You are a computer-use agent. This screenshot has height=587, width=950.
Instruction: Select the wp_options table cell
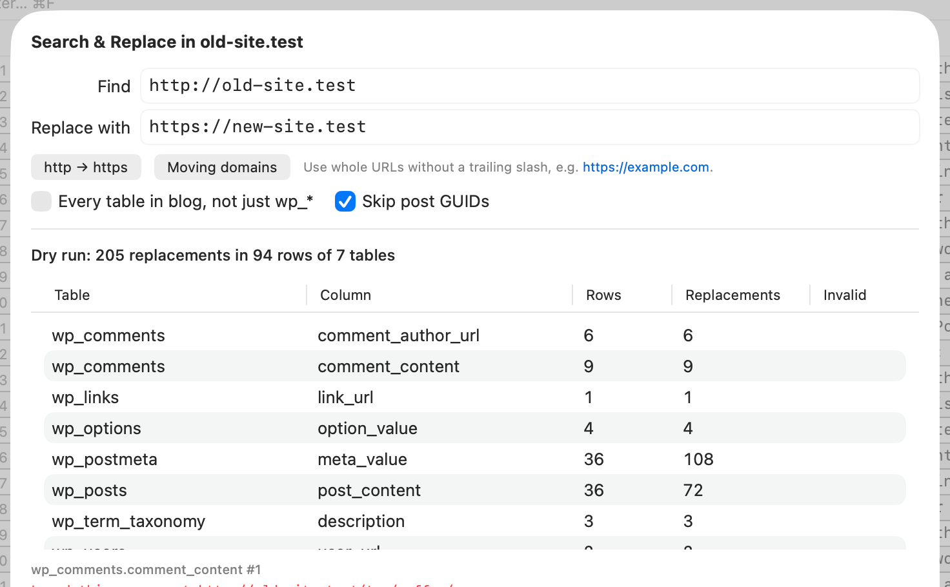(96, 428)
